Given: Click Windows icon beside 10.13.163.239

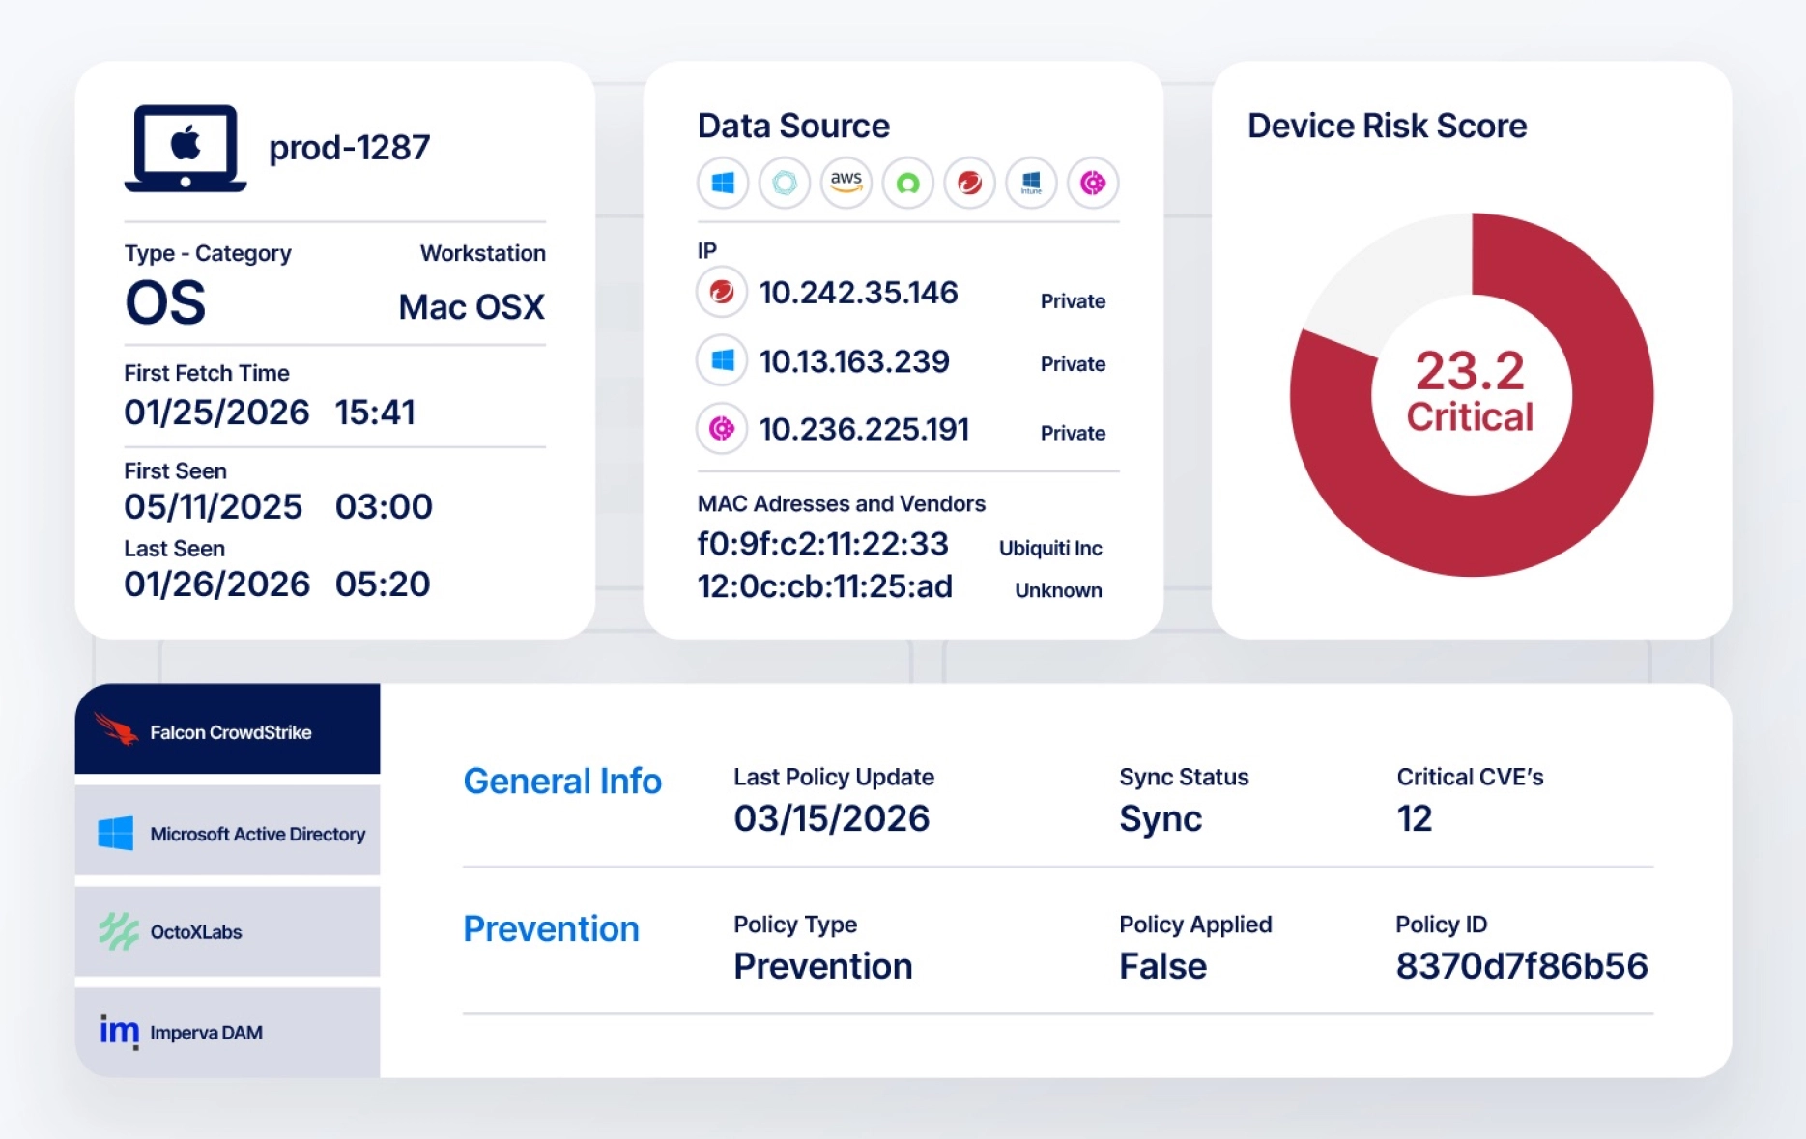Looking at the screenshot, I should (x=722, y=360).
